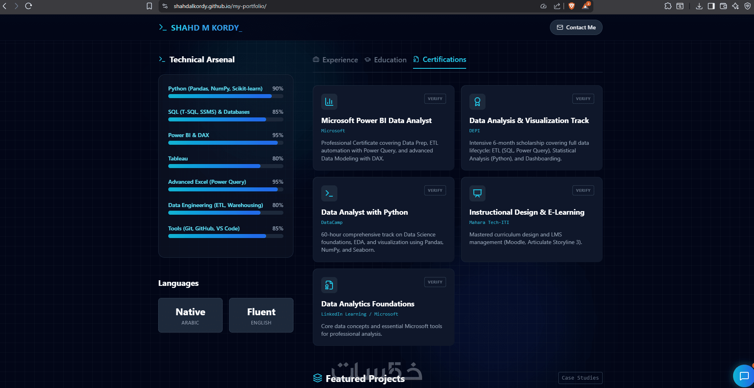Click the Microsoft issuer label under Power BI
Image resolution: width=754 pixels, height=388 pixels.
pyautogui.click(x=333, y=131)
